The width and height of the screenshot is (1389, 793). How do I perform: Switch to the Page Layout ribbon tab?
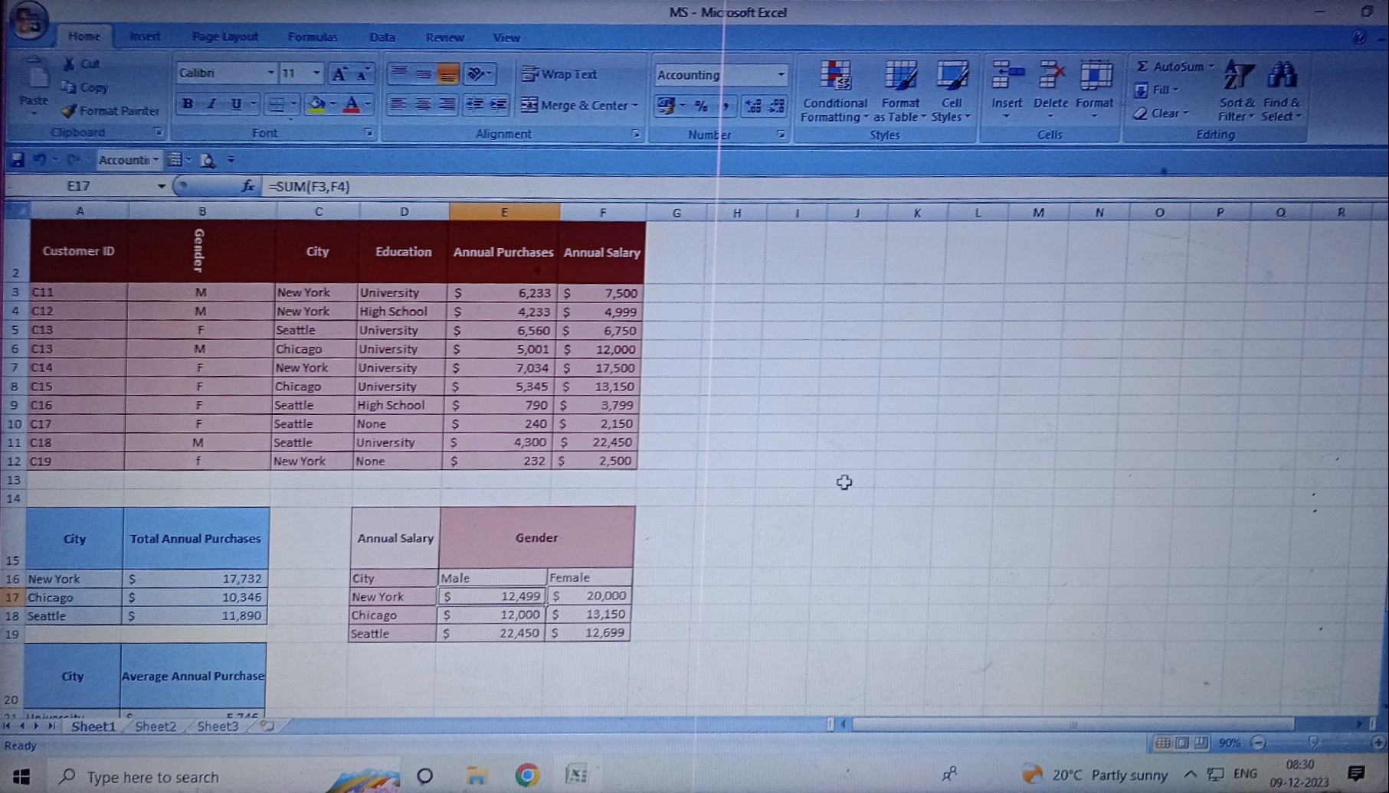(x=224, y=37)
